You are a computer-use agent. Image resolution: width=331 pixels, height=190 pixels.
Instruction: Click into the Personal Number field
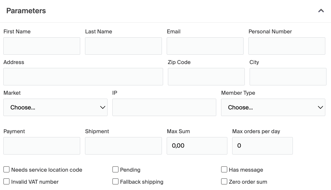(x=287, y=46)
